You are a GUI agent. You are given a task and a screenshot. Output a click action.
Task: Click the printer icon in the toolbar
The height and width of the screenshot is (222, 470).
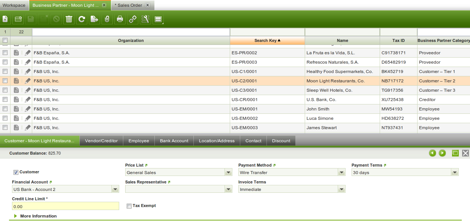pos(120,19)
